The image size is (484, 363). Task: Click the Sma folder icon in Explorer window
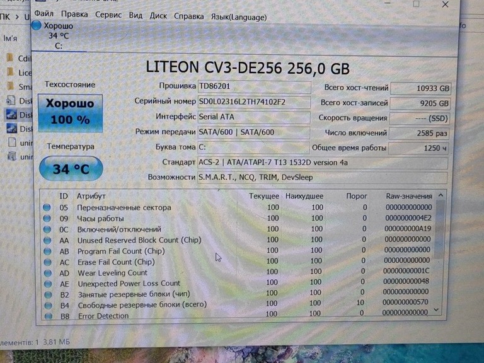10,86
